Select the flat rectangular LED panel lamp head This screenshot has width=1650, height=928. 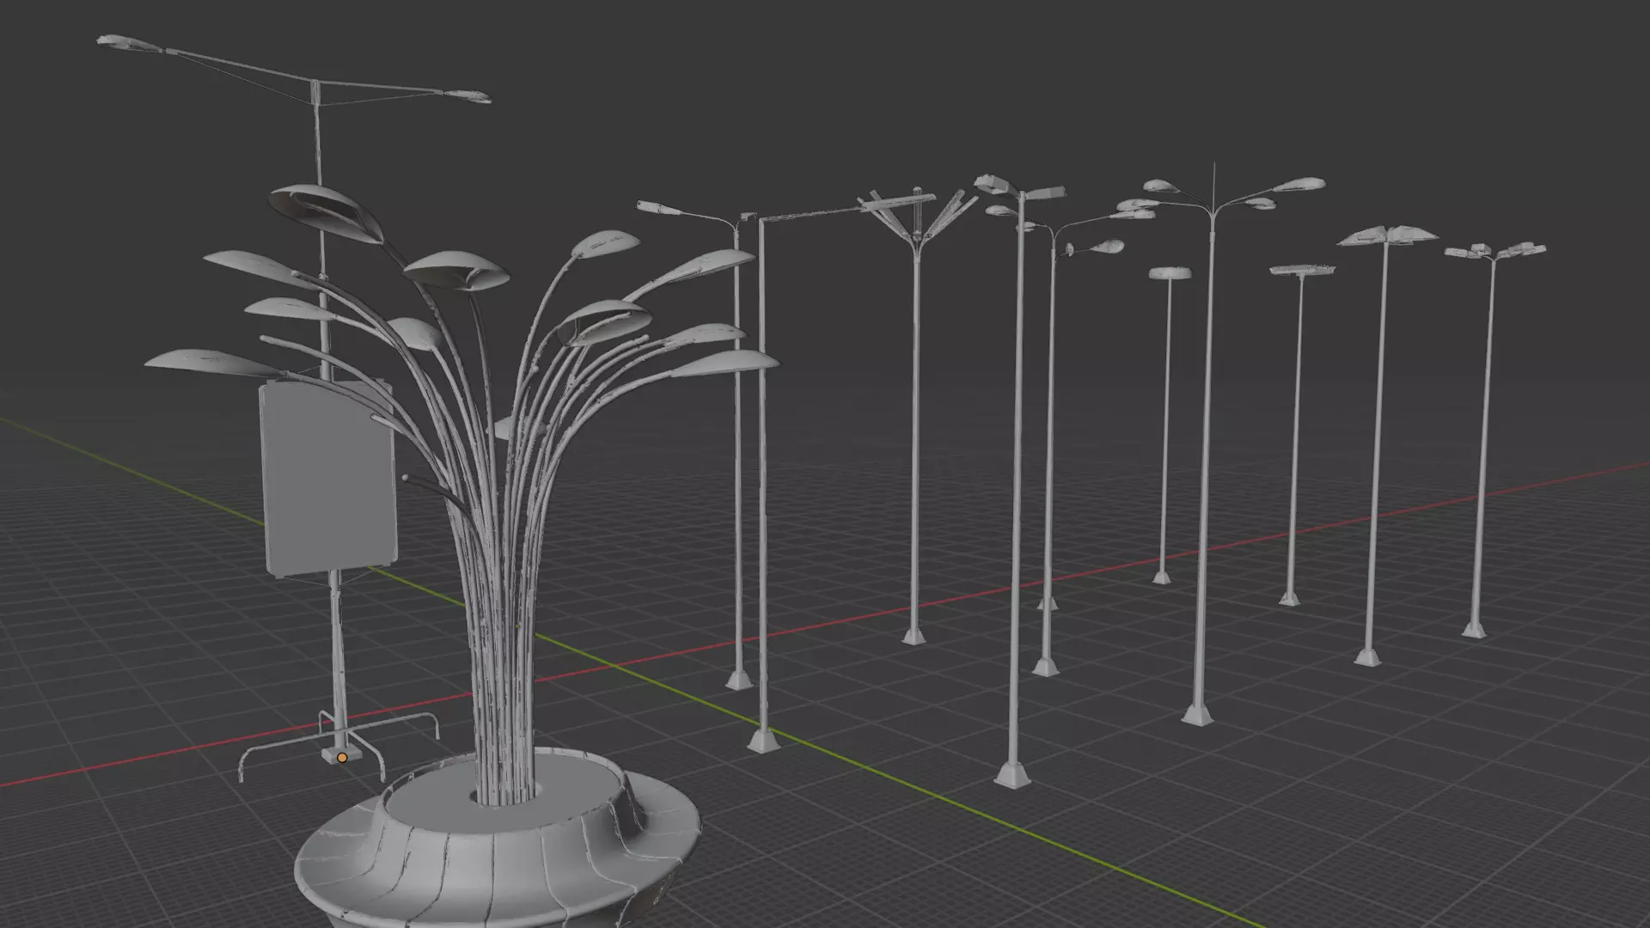click(1303, 271)
